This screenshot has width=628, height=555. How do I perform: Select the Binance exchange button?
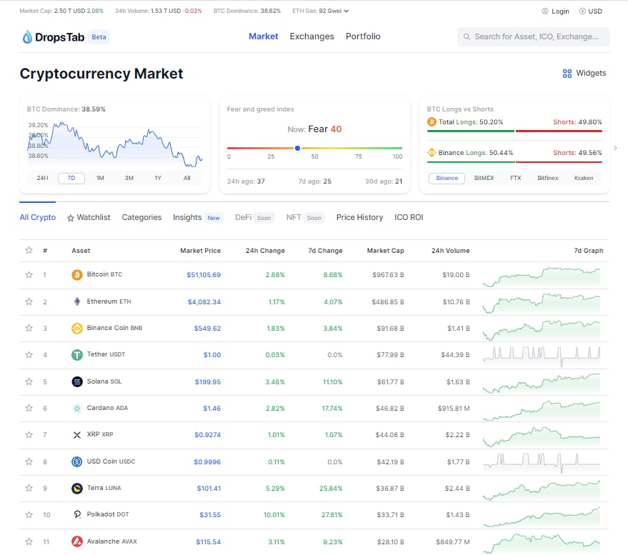tap(447, 178)
